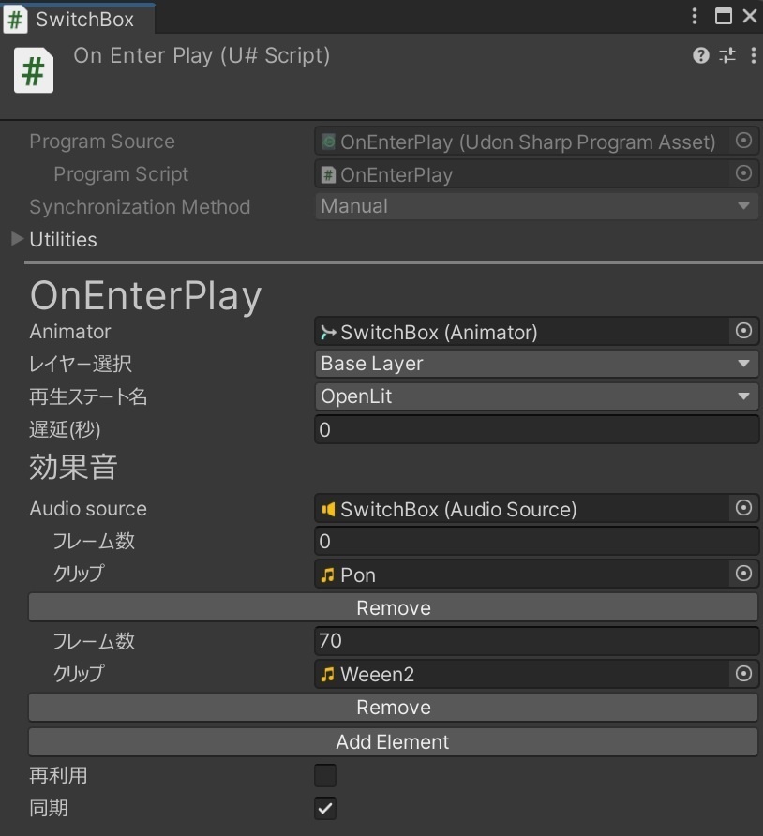Disable the 同期 checkbox
This screenshot has width=763, height=836.
pyautogui.click(x=324, y=808)
